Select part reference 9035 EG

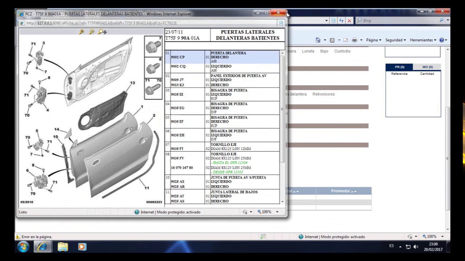click(x=177, y=108)
